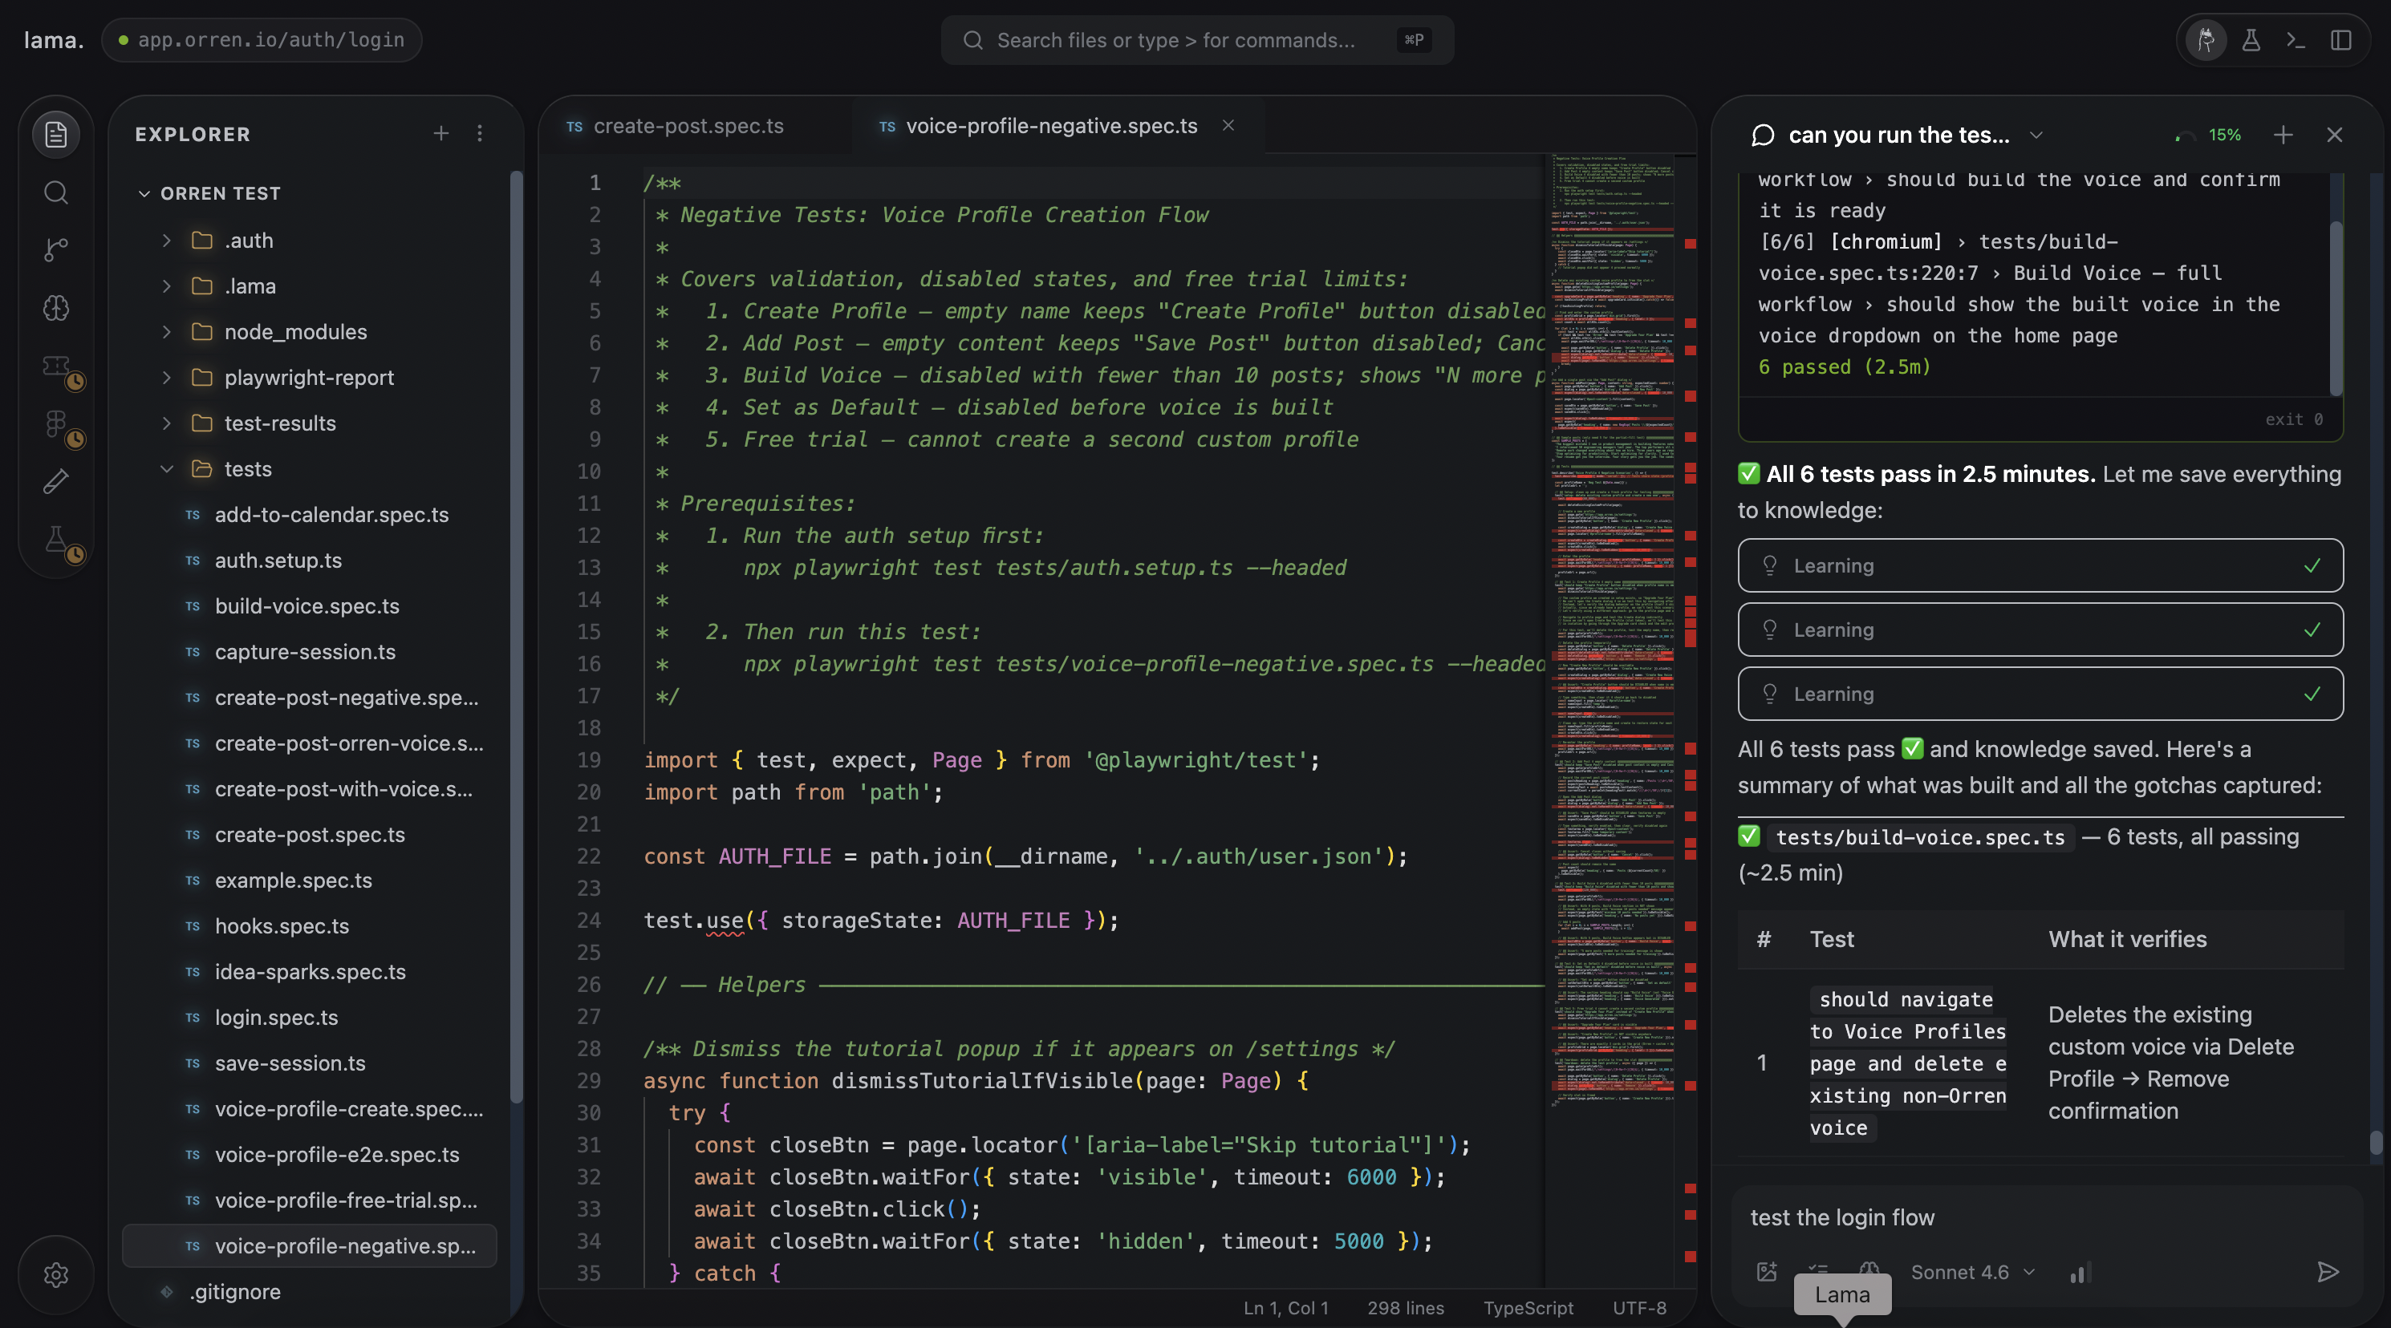Switch to the create-post.spec.ts tab
This screenshot has height=1328, width=2391.
687,126
